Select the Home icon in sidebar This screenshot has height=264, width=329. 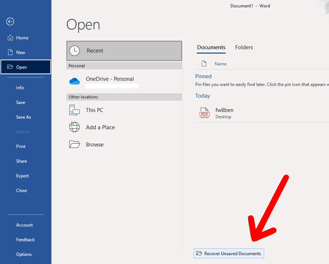(10, 38)
